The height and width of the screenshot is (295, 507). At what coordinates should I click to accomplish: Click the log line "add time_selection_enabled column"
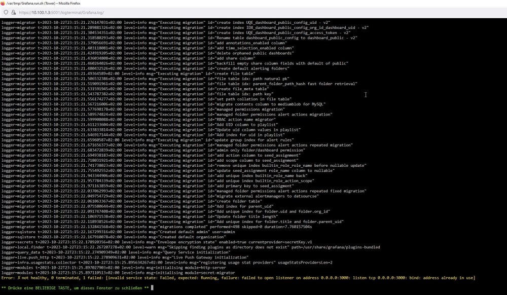coord(148,48)
